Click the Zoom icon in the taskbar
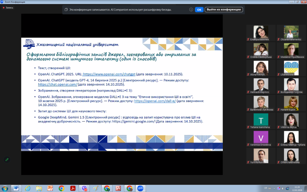307x192 pixels. click(x=140, y=188)
